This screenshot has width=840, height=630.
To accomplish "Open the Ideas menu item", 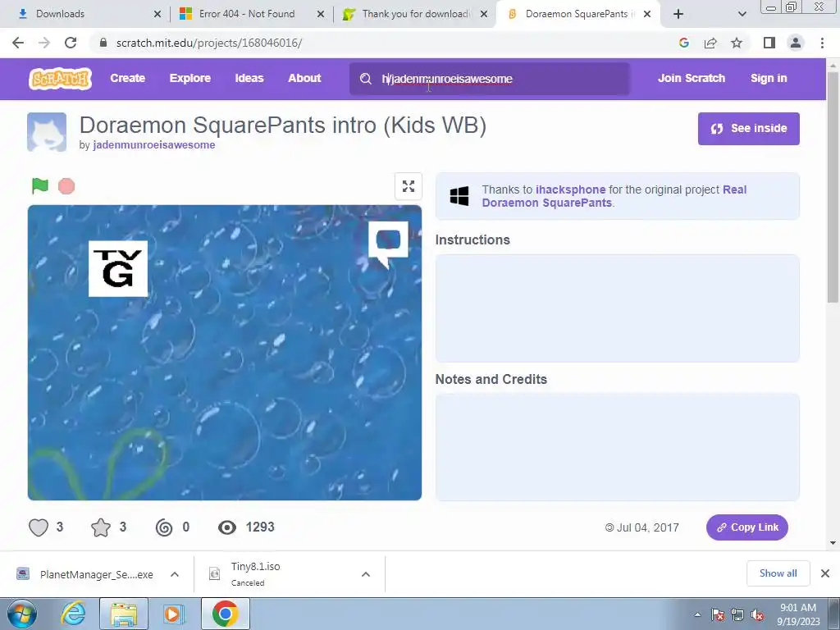I will click(x=249, y=78).
